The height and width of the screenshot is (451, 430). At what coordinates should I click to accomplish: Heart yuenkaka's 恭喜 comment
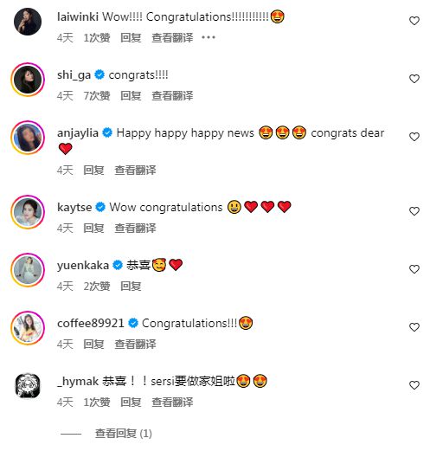(414, 269)
